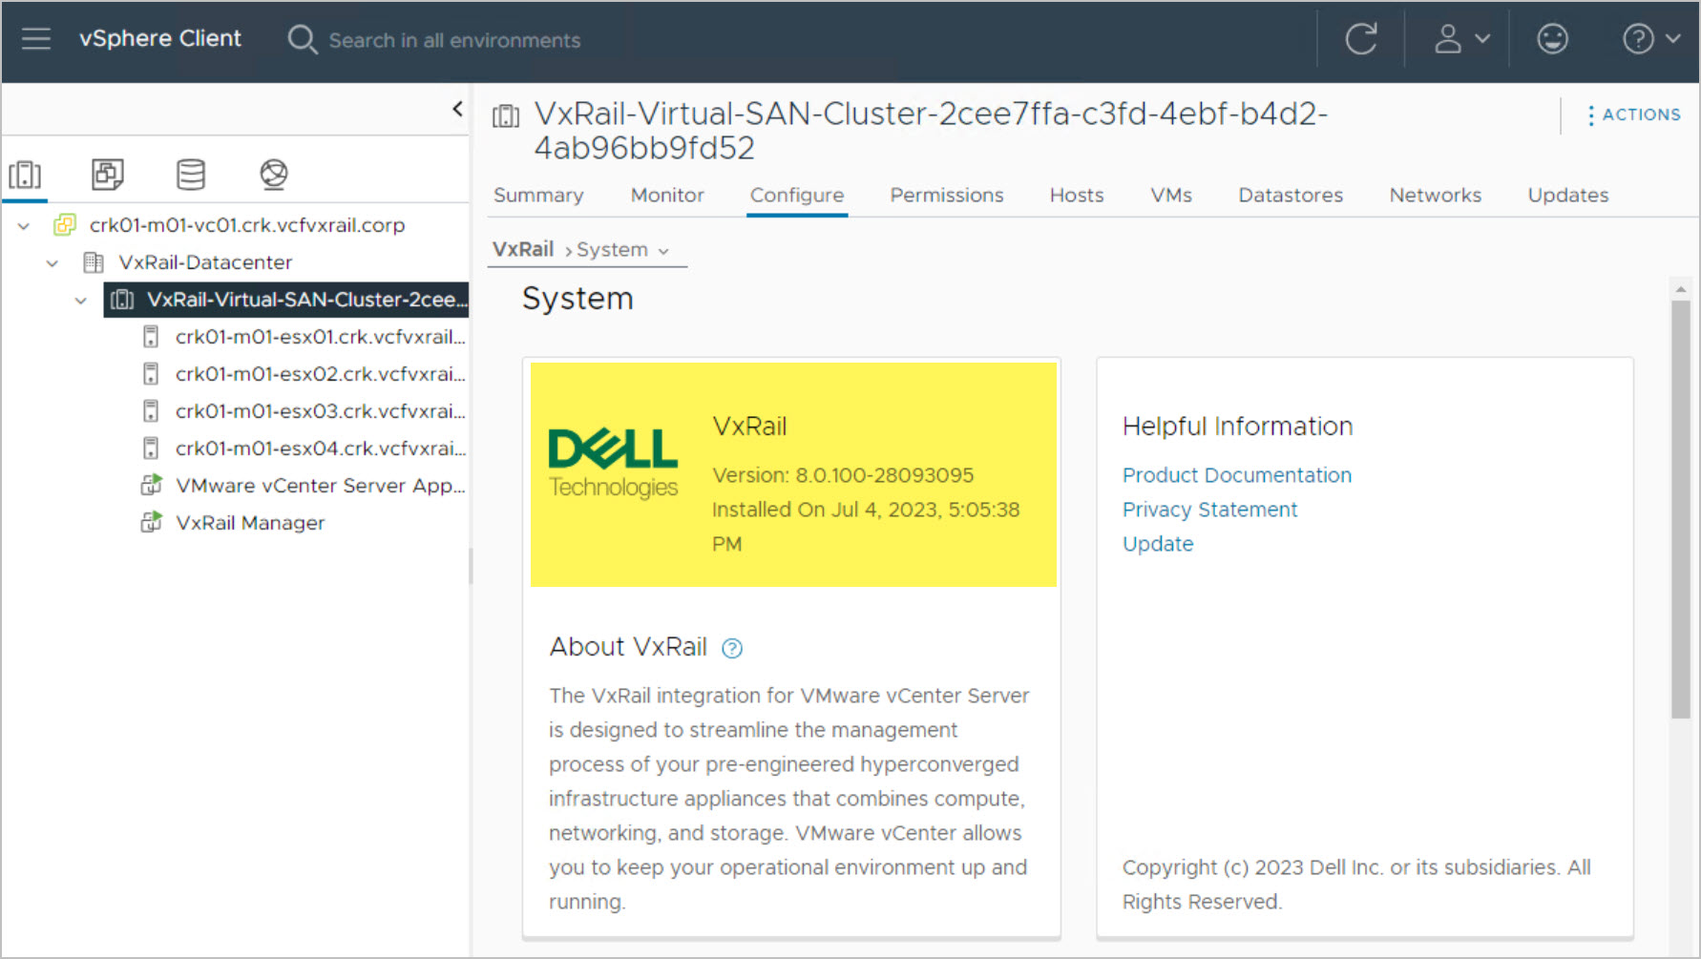
Task: Focus the Search in all environments field
Action: (454, 40)
